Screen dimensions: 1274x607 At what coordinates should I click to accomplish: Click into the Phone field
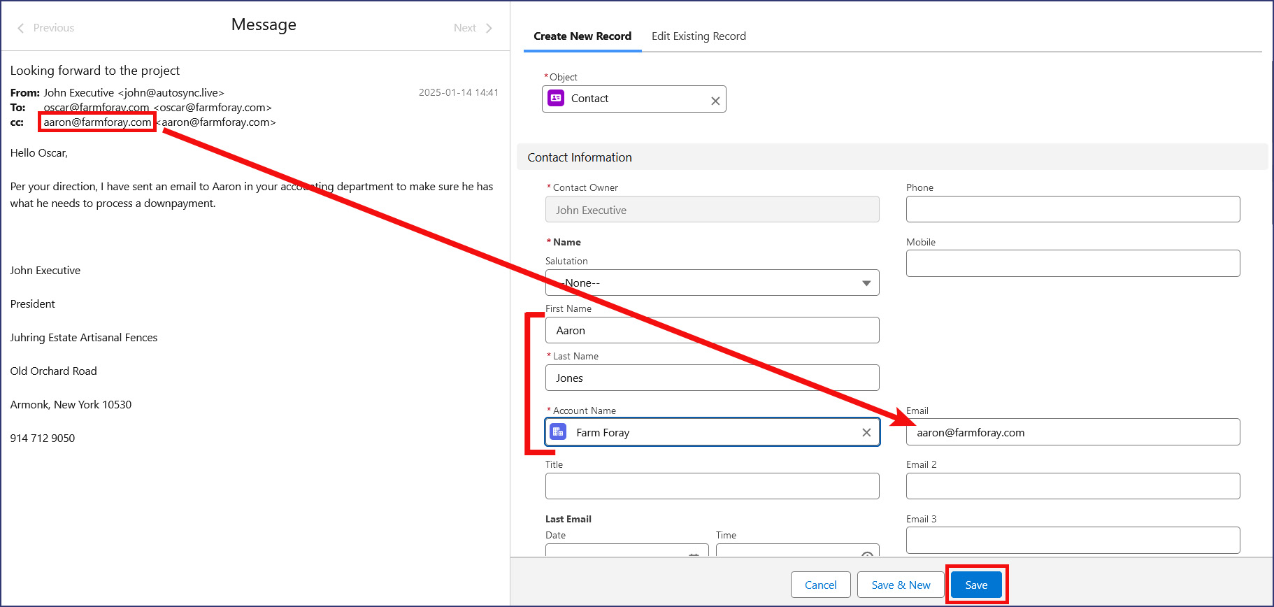[1072, 209]
